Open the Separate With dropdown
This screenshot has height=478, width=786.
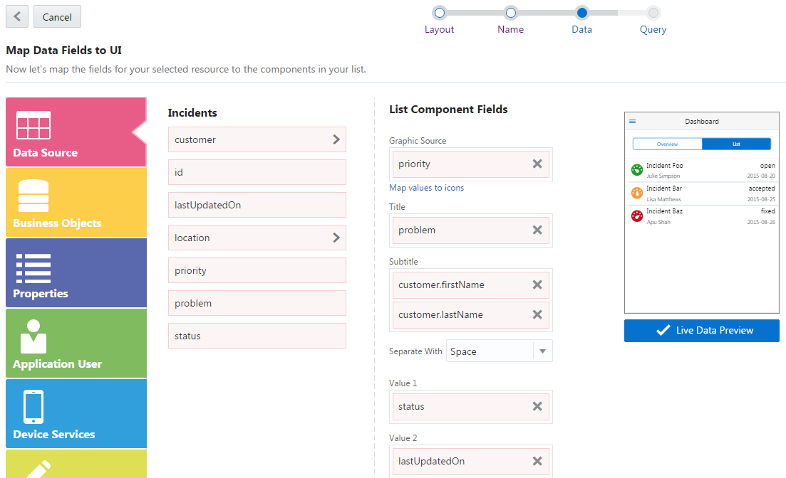click(x=542, y=351)
